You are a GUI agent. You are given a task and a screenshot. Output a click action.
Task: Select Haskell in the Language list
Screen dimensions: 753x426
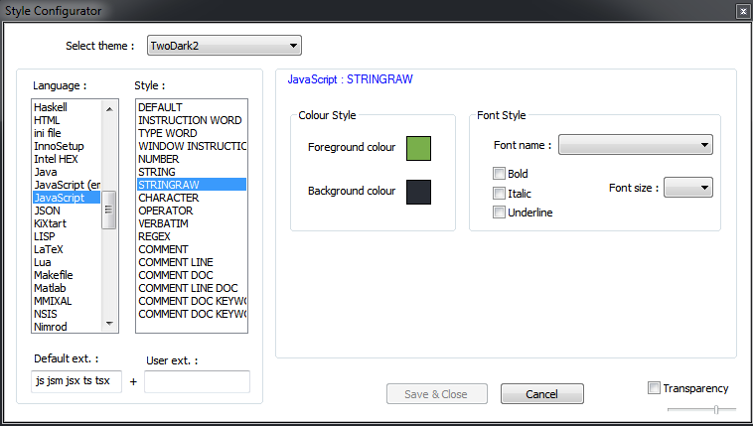(x=67, y=107)
